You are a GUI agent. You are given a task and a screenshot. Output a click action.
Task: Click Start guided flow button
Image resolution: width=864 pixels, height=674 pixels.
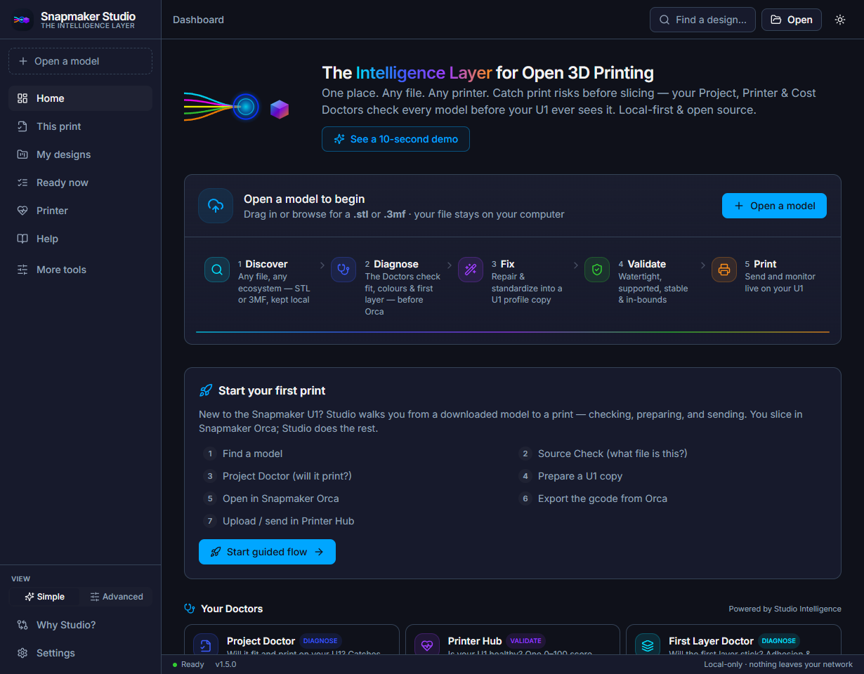tap(267, 552)
